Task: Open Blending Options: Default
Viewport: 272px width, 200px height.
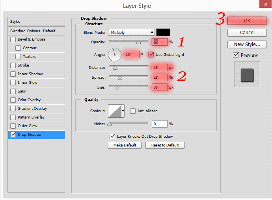Action: (36, 31)
